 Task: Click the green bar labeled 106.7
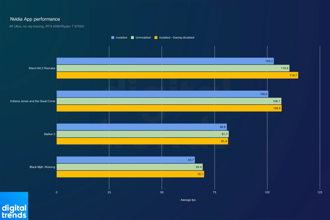coord(169,101)
